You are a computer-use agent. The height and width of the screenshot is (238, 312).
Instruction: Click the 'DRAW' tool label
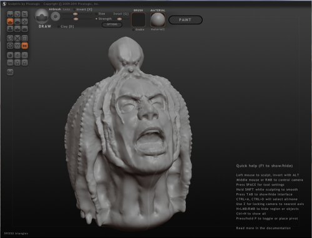pos(45,26)
